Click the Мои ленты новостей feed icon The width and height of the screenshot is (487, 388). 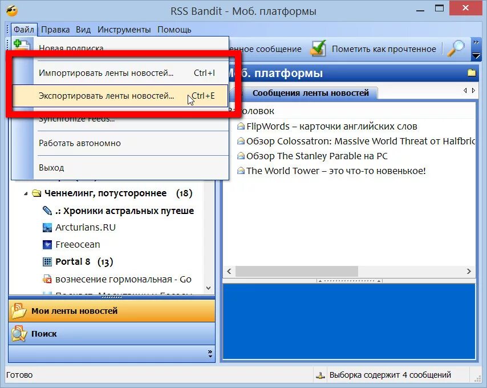19,312
